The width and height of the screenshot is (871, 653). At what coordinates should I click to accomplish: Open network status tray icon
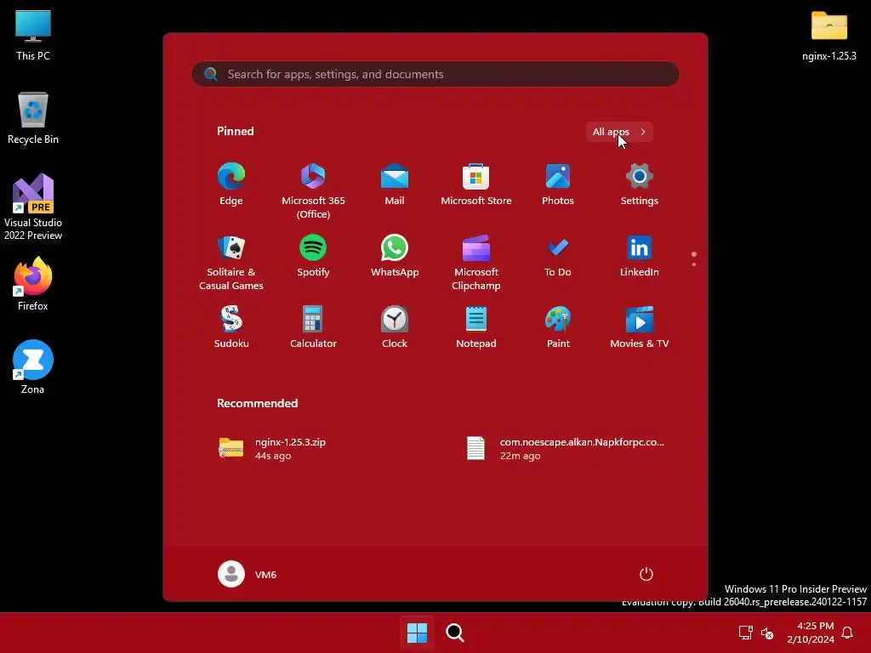(745, 633)
